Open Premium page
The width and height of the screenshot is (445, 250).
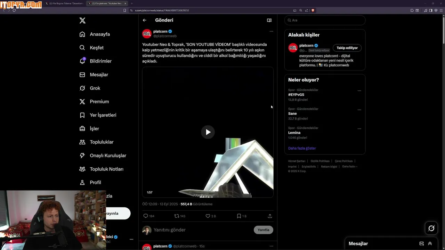pos(94,101)
